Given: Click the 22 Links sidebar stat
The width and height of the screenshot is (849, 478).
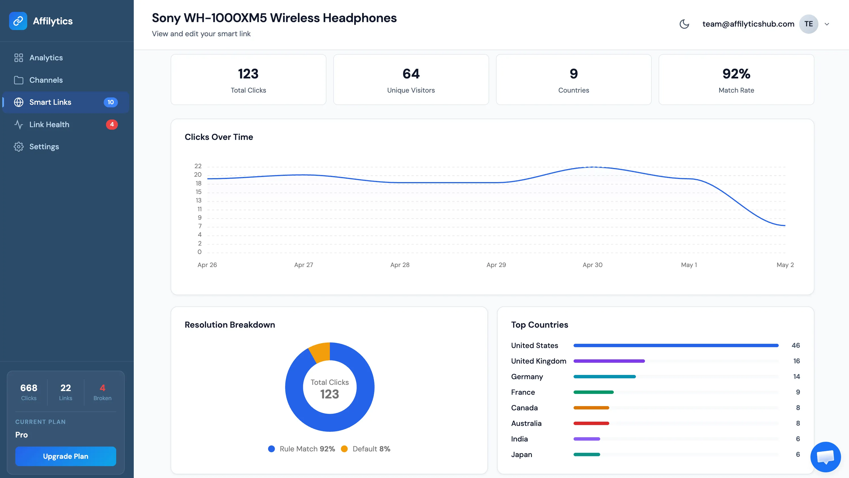Looking at the screenshot, I should [65, 392].
